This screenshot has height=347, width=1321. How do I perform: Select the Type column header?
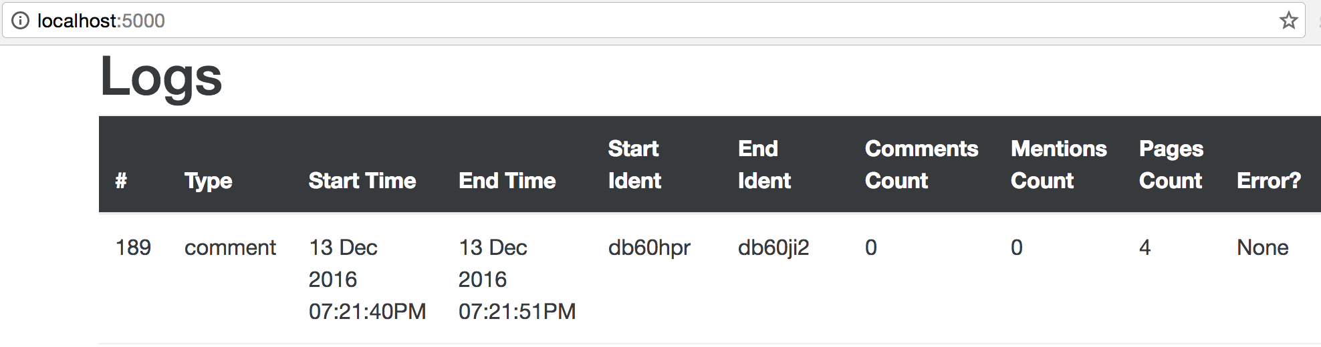coord(208,180)
